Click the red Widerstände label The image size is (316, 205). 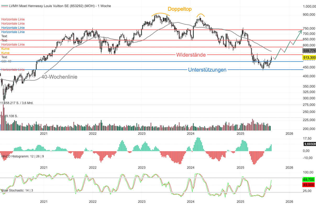pos(191,55)
